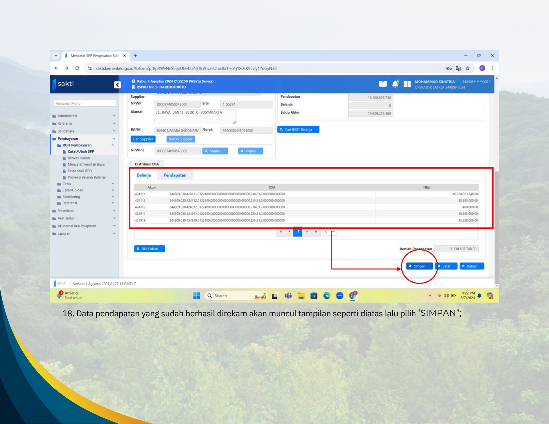
Task: Collapse the sidebar using the left arrow icon
Action: [x=117, y=85]
